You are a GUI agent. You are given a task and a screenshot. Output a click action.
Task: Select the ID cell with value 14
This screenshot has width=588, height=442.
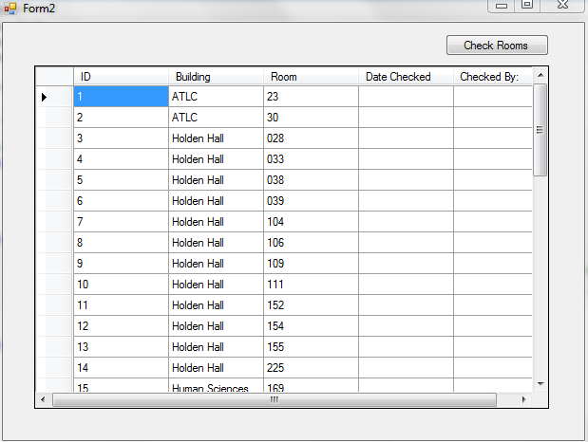[122, 368]
